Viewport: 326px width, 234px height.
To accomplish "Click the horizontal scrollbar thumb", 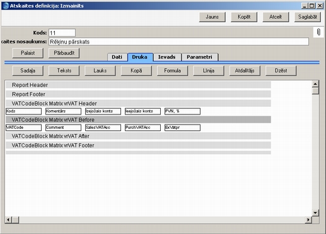I will tap(16, 220).
